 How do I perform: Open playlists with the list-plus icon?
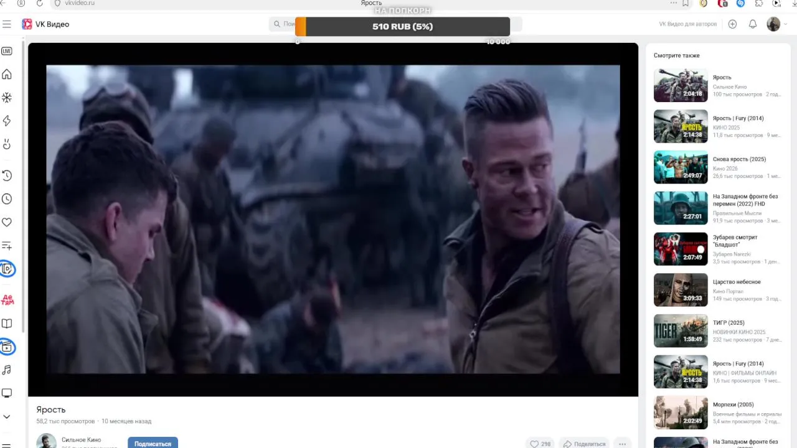click(7, 246)
